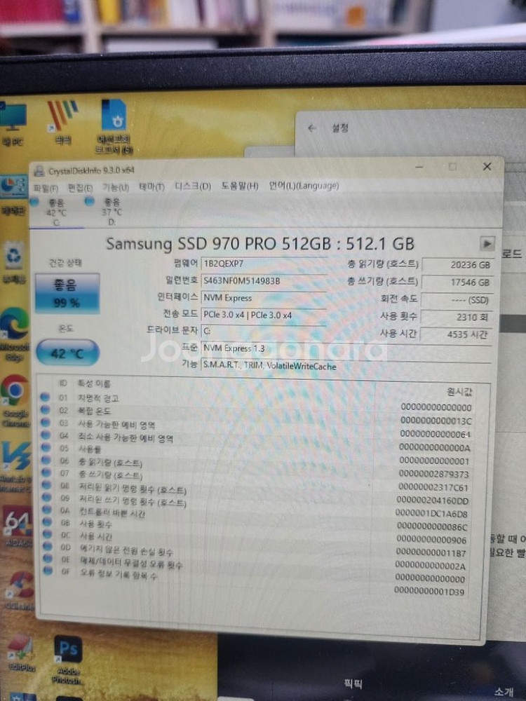Click the blue health dot beside drive C:
Image resolution: width=526 pixels, height=701 pixels.
[35, 202]
